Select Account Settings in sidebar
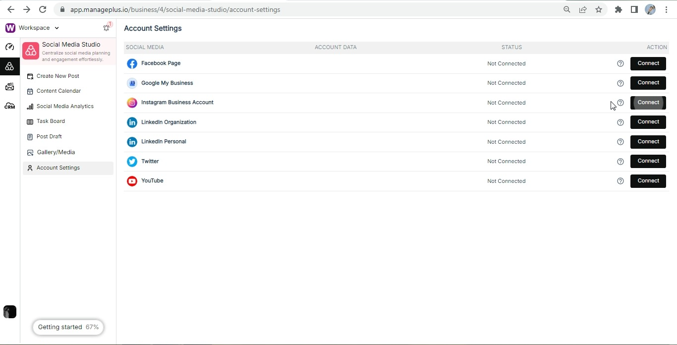 (68, 168)
